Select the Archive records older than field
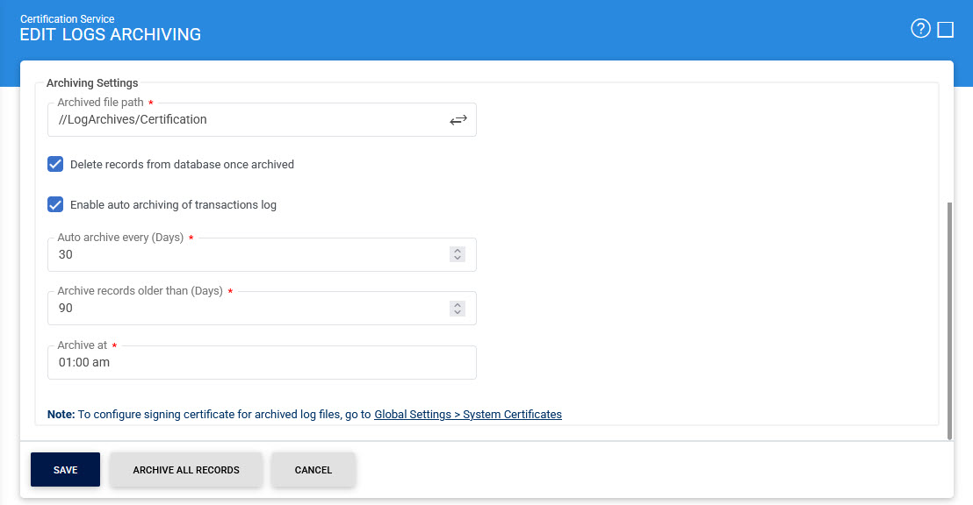The height and width of the screenshot is (505, 973). (x=246, y=309)
